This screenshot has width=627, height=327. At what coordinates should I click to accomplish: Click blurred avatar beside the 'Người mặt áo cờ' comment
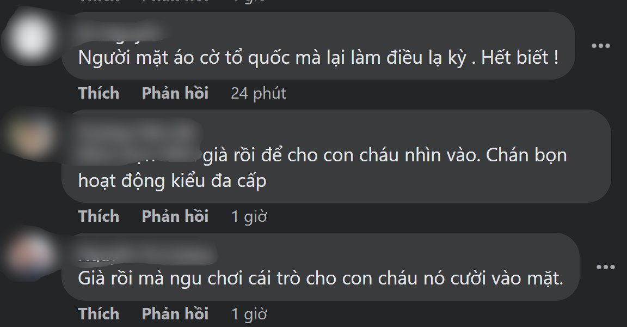pyautogui.click(x=30, y=37)
